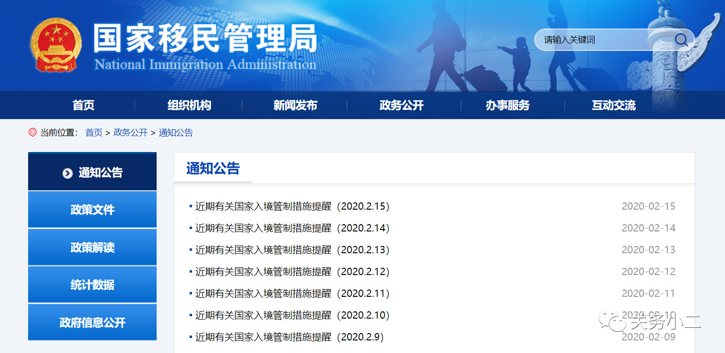725x353 pixels.
Task: Select the 政策文件 sidebar tab
Action: click(x=92, y=210)
